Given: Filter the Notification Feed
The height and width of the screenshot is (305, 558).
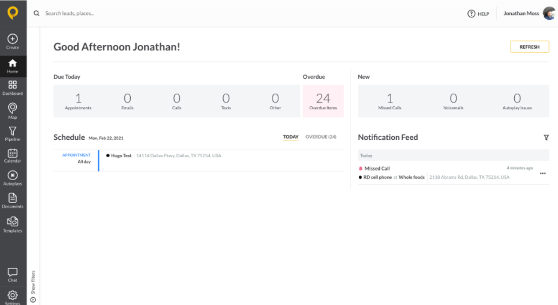Looking at the screenshot, I should 546,137.
